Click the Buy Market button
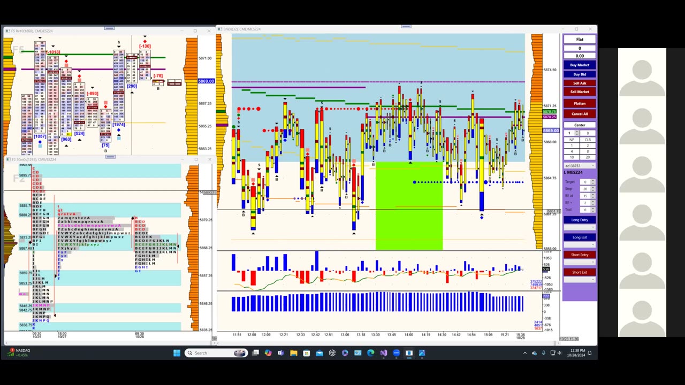 tap(580, 65)
